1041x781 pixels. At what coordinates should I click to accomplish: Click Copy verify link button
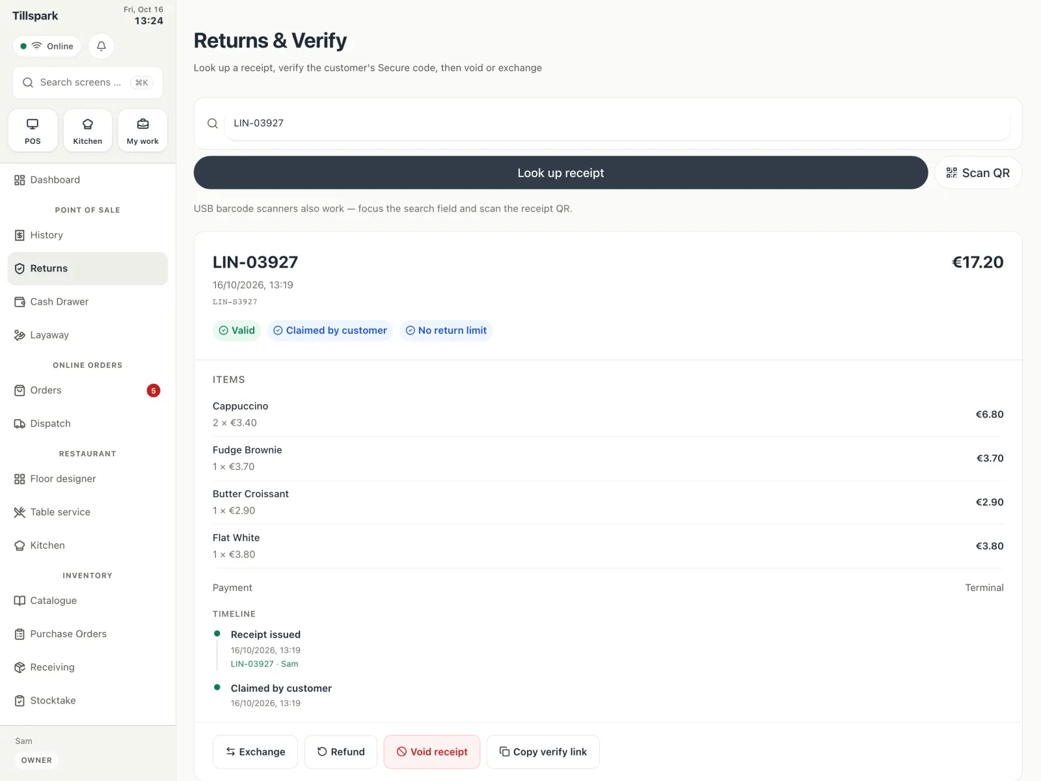[543, 752]
